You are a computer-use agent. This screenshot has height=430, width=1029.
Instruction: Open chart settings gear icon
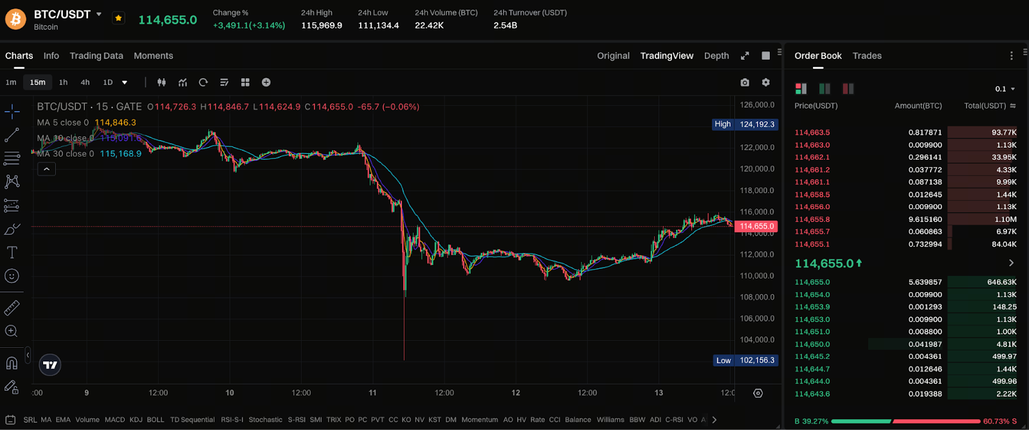[765, 82]
